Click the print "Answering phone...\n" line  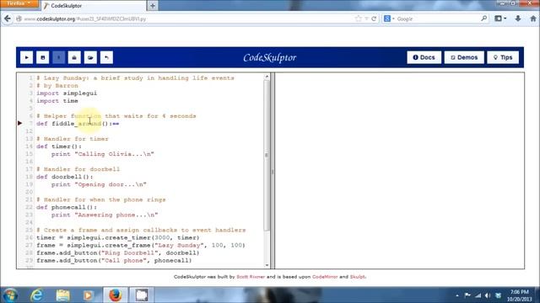pos(105,215)
